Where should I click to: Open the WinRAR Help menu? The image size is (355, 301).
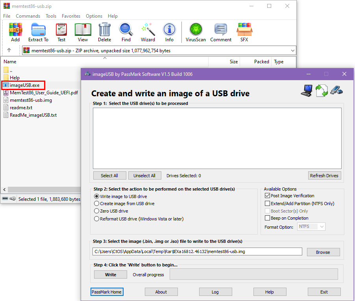113,16
